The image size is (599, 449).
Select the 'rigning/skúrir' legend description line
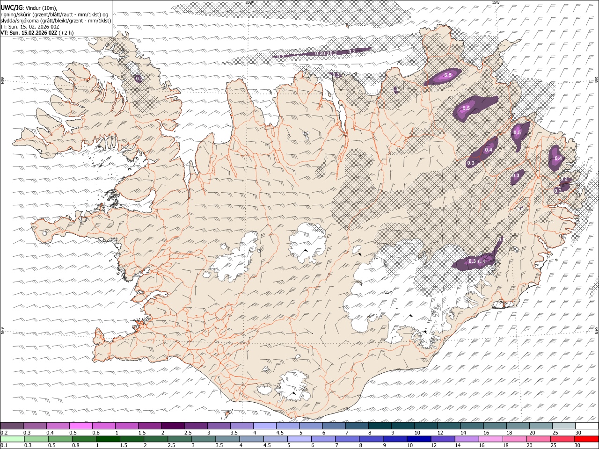(x=54, y=14)
